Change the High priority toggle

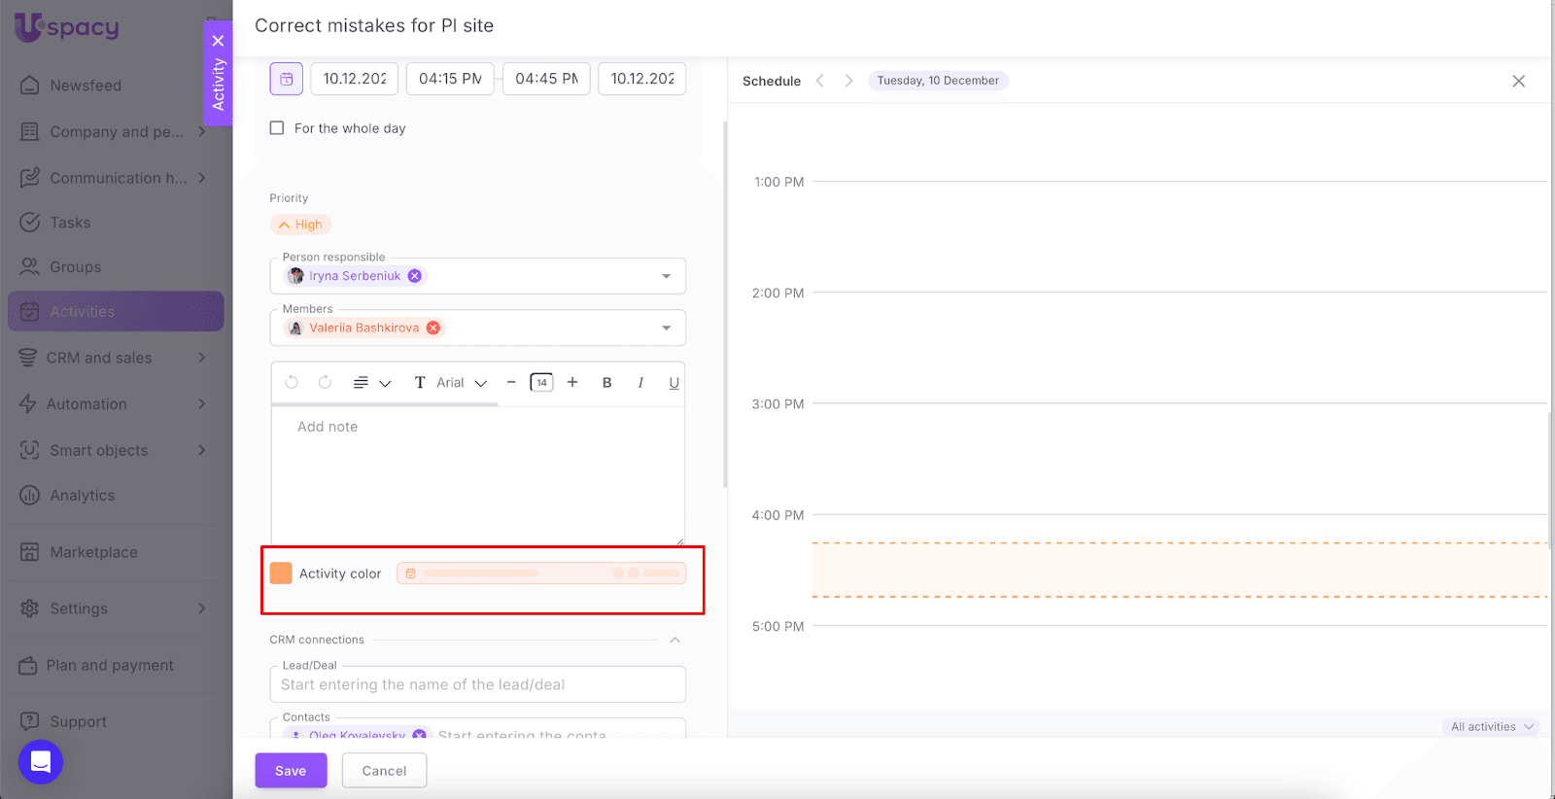300,225
